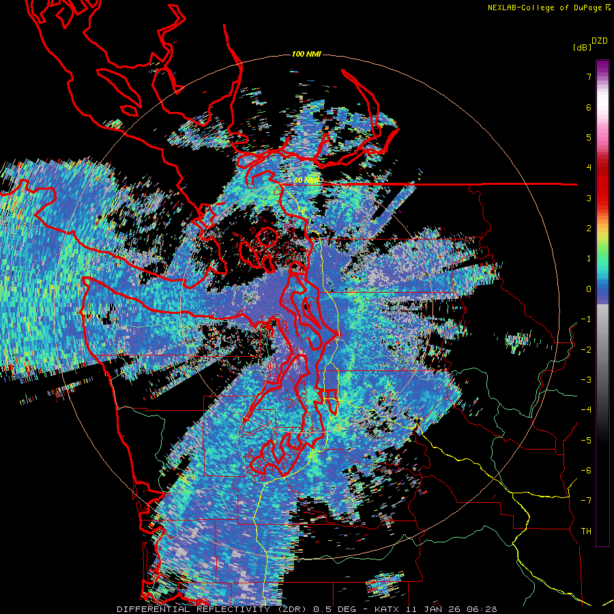Image resolution: width=614 pixels, height=614 pixels.
Task: Click the DZD label above color scale
Action: [600, 41]
